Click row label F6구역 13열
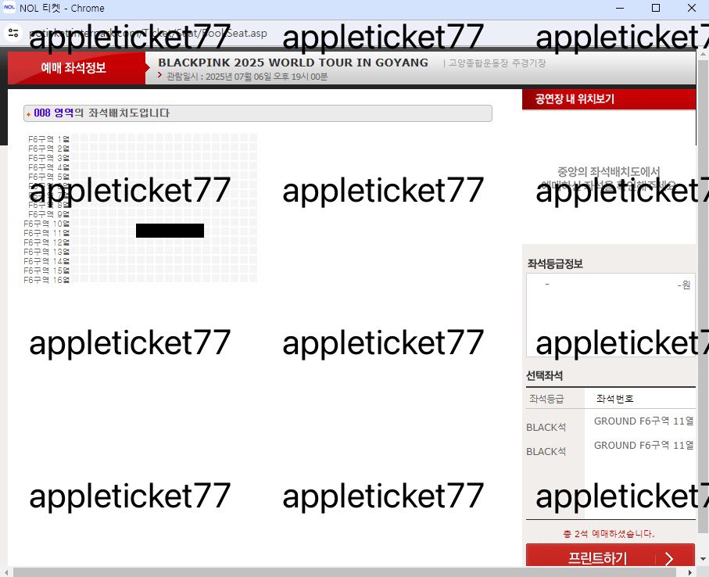Image resolution: width=709 pixels, height=577 pixels. 47,252
